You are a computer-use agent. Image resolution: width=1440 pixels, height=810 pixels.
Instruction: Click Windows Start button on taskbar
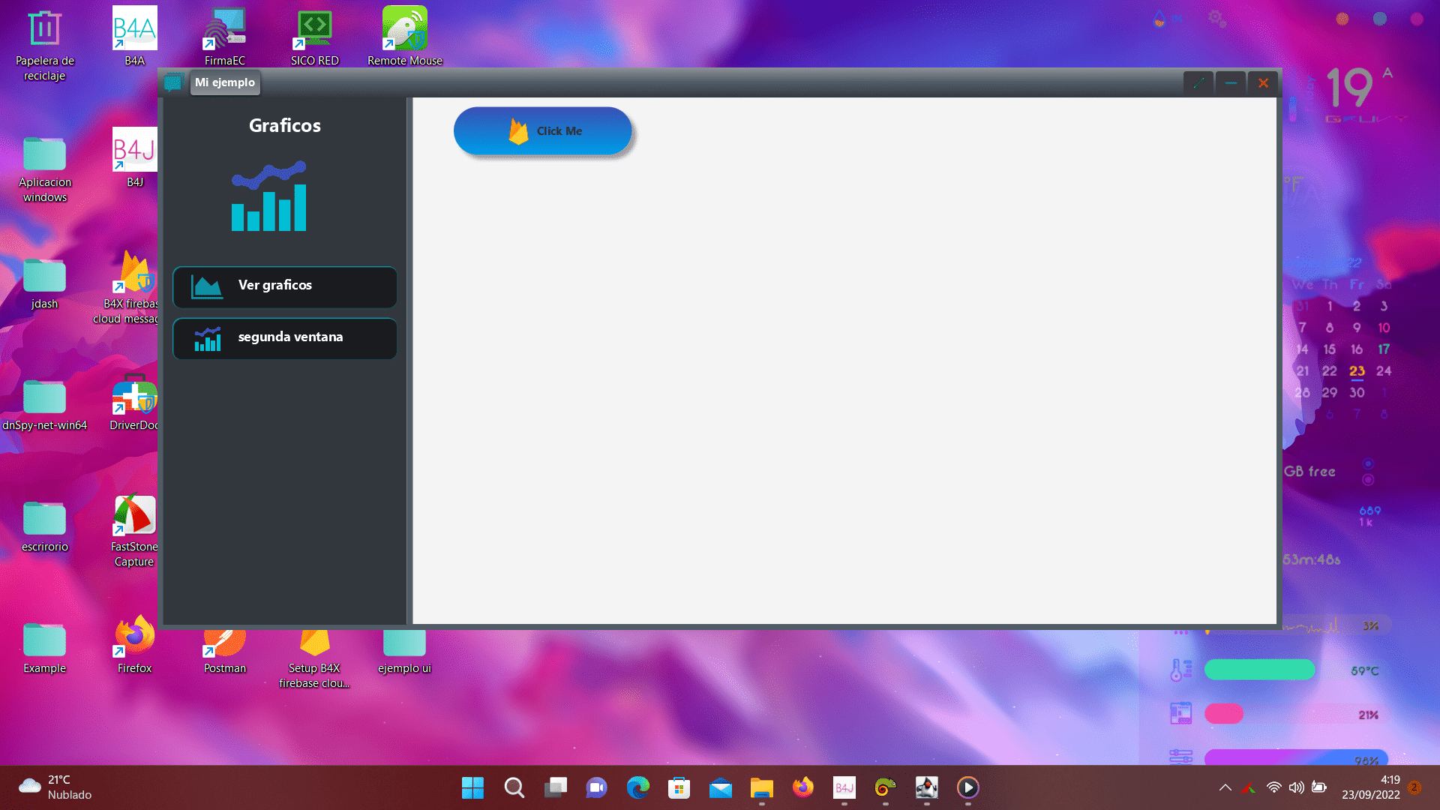point(472,787)
